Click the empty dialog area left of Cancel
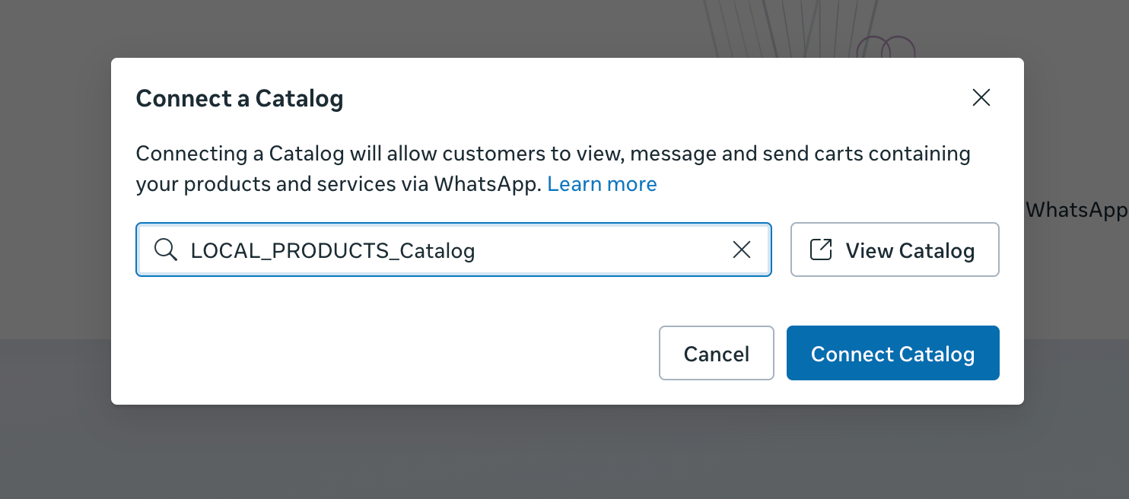The image size is (1129, 499). coord(380,353)
